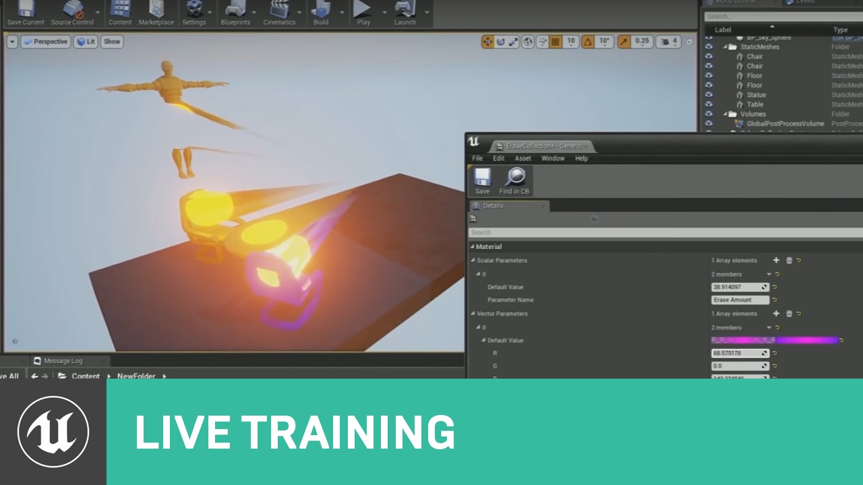Viewport: 863px width, 485px height.
Task: Click the Launch toolbar button
Action: point(405,13)
